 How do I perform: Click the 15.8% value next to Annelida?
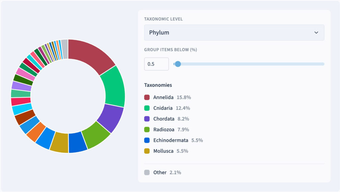(184, 97)
